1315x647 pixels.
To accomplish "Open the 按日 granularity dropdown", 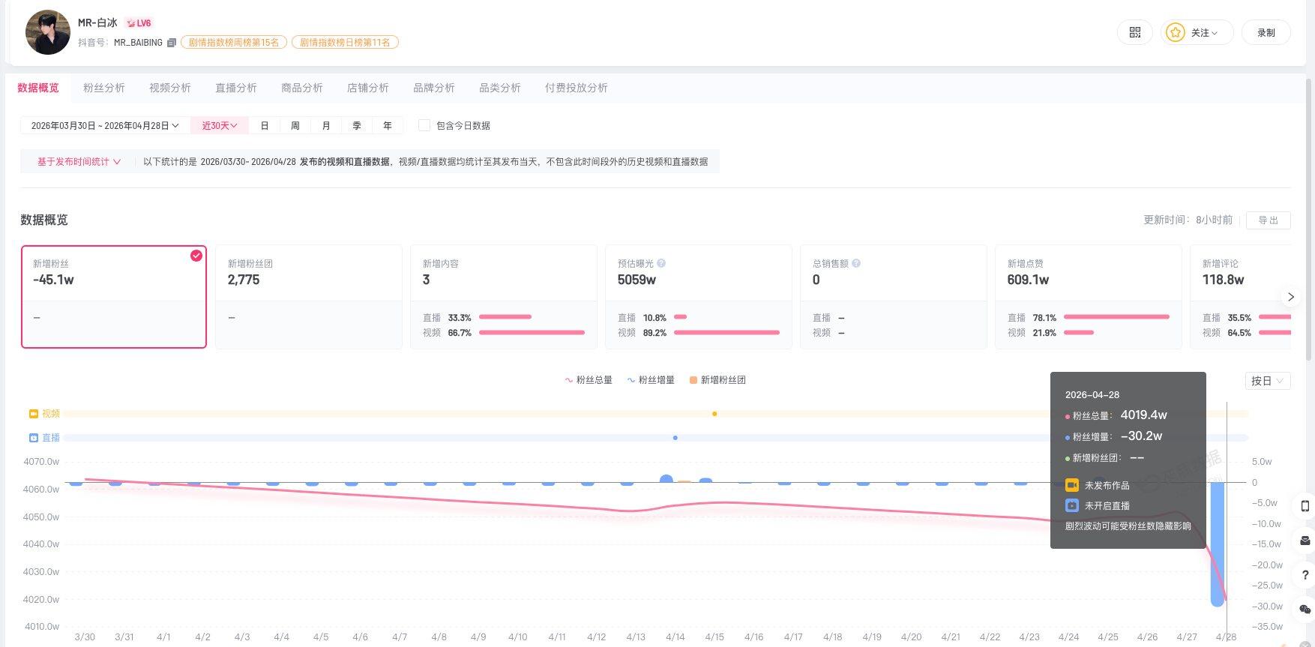I will pos(1267,381).
